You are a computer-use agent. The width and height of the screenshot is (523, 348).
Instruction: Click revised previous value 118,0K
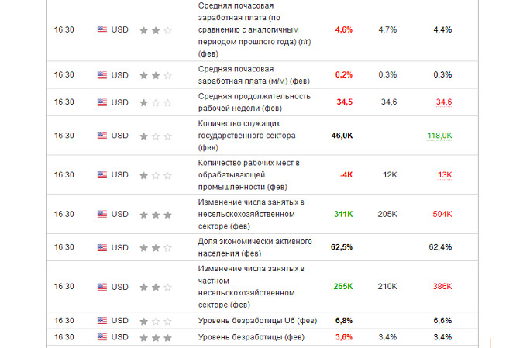[439, 136]
